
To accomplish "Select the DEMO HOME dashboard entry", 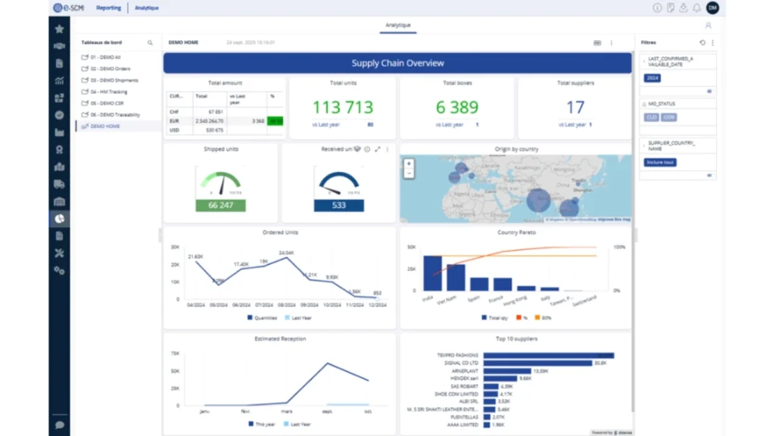I will coord(119,126).
